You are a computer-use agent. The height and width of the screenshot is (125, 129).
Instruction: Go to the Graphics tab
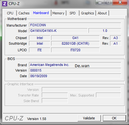click(x=88, y=13)
